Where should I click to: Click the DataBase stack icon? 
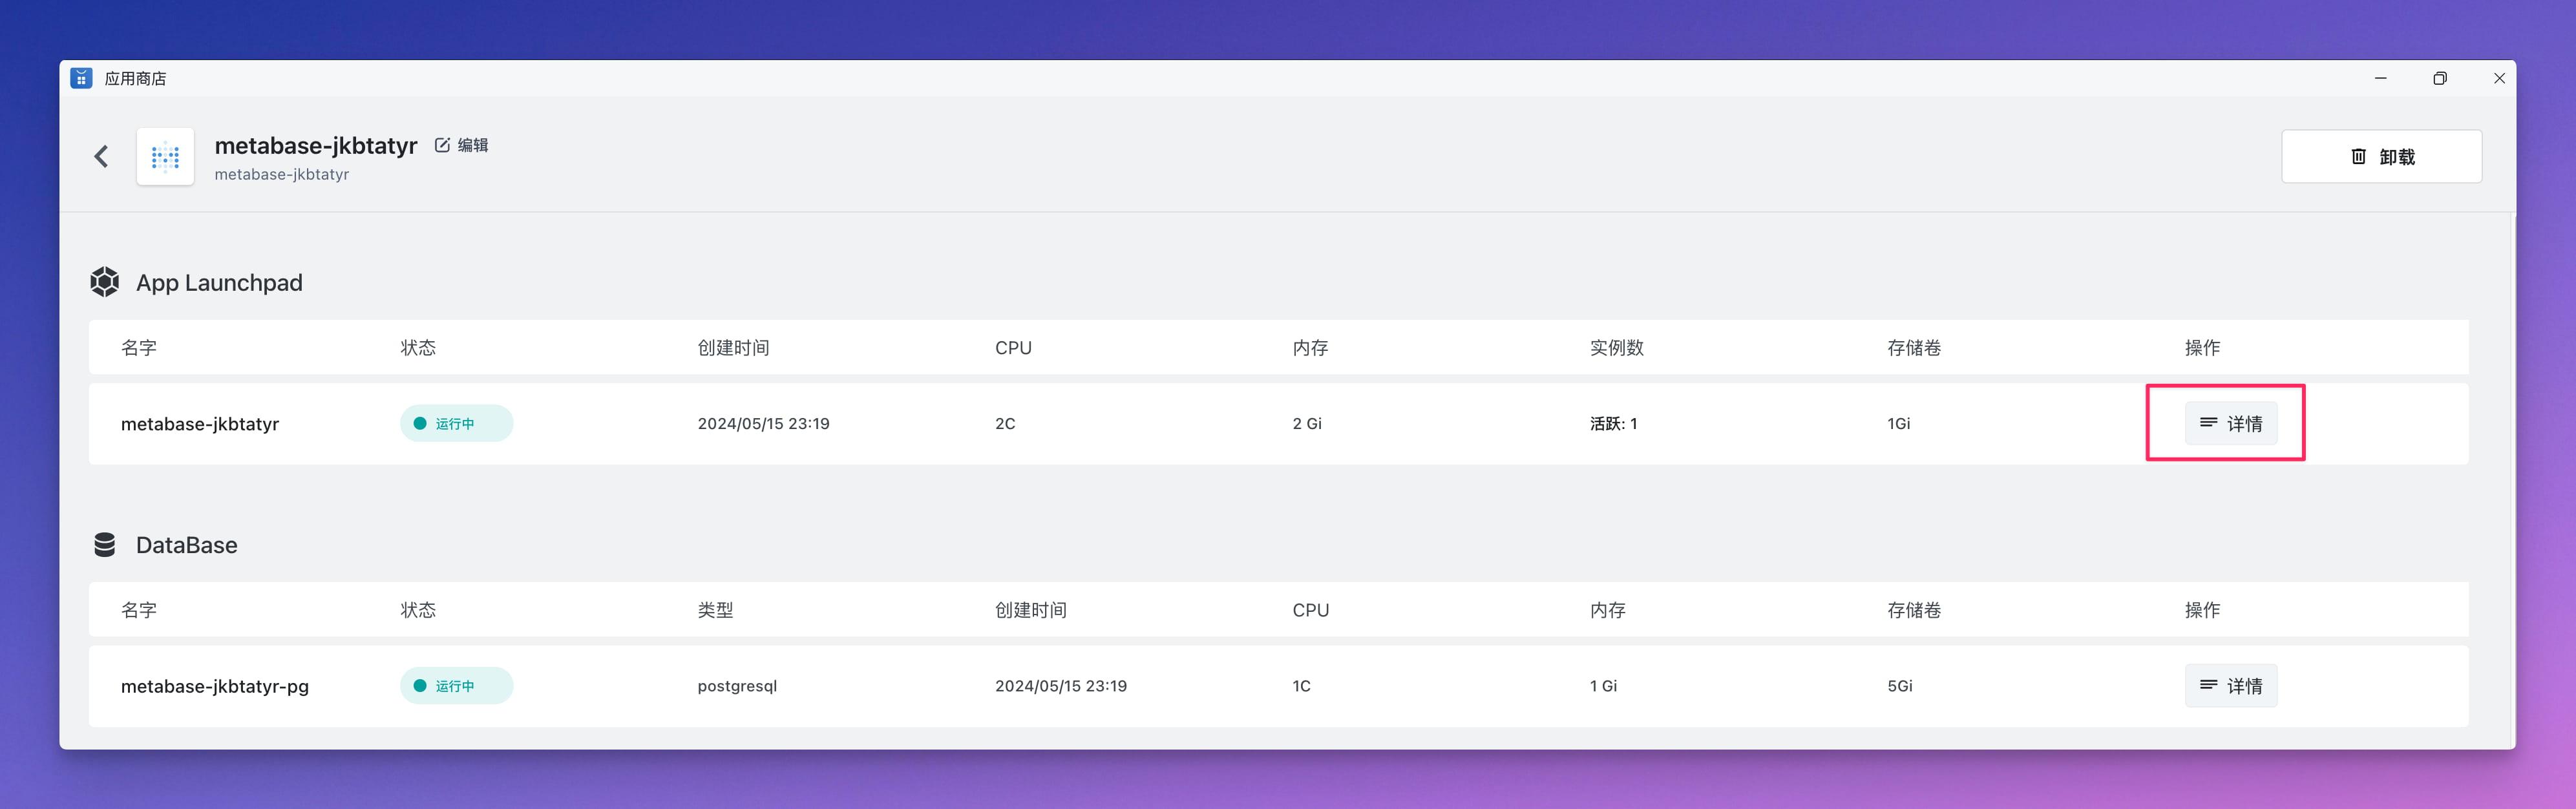coord(104,544)
